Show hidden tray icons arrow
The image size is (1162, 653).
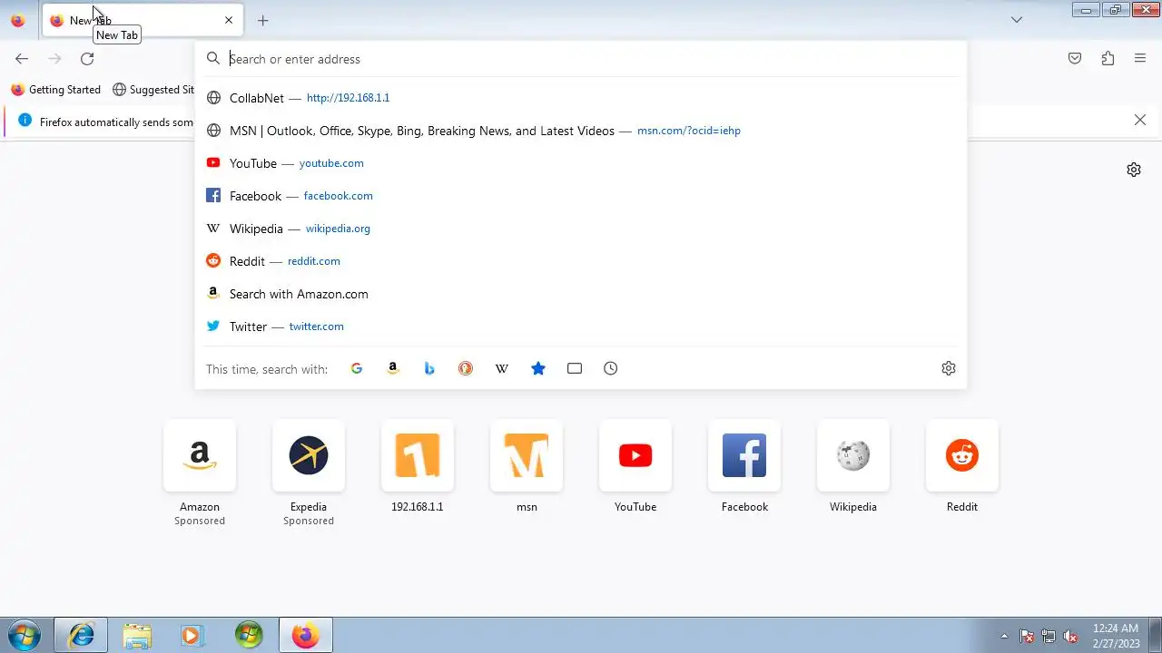1004,636
